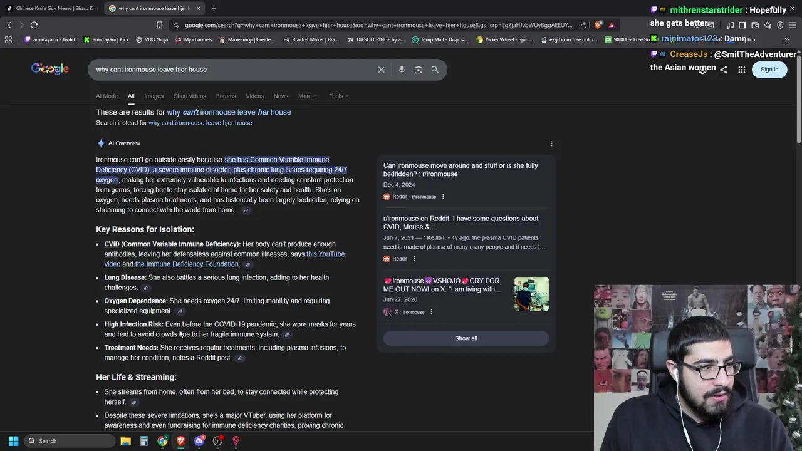
Task: Click into the Google search input field
Action: [x=232, y=70]
